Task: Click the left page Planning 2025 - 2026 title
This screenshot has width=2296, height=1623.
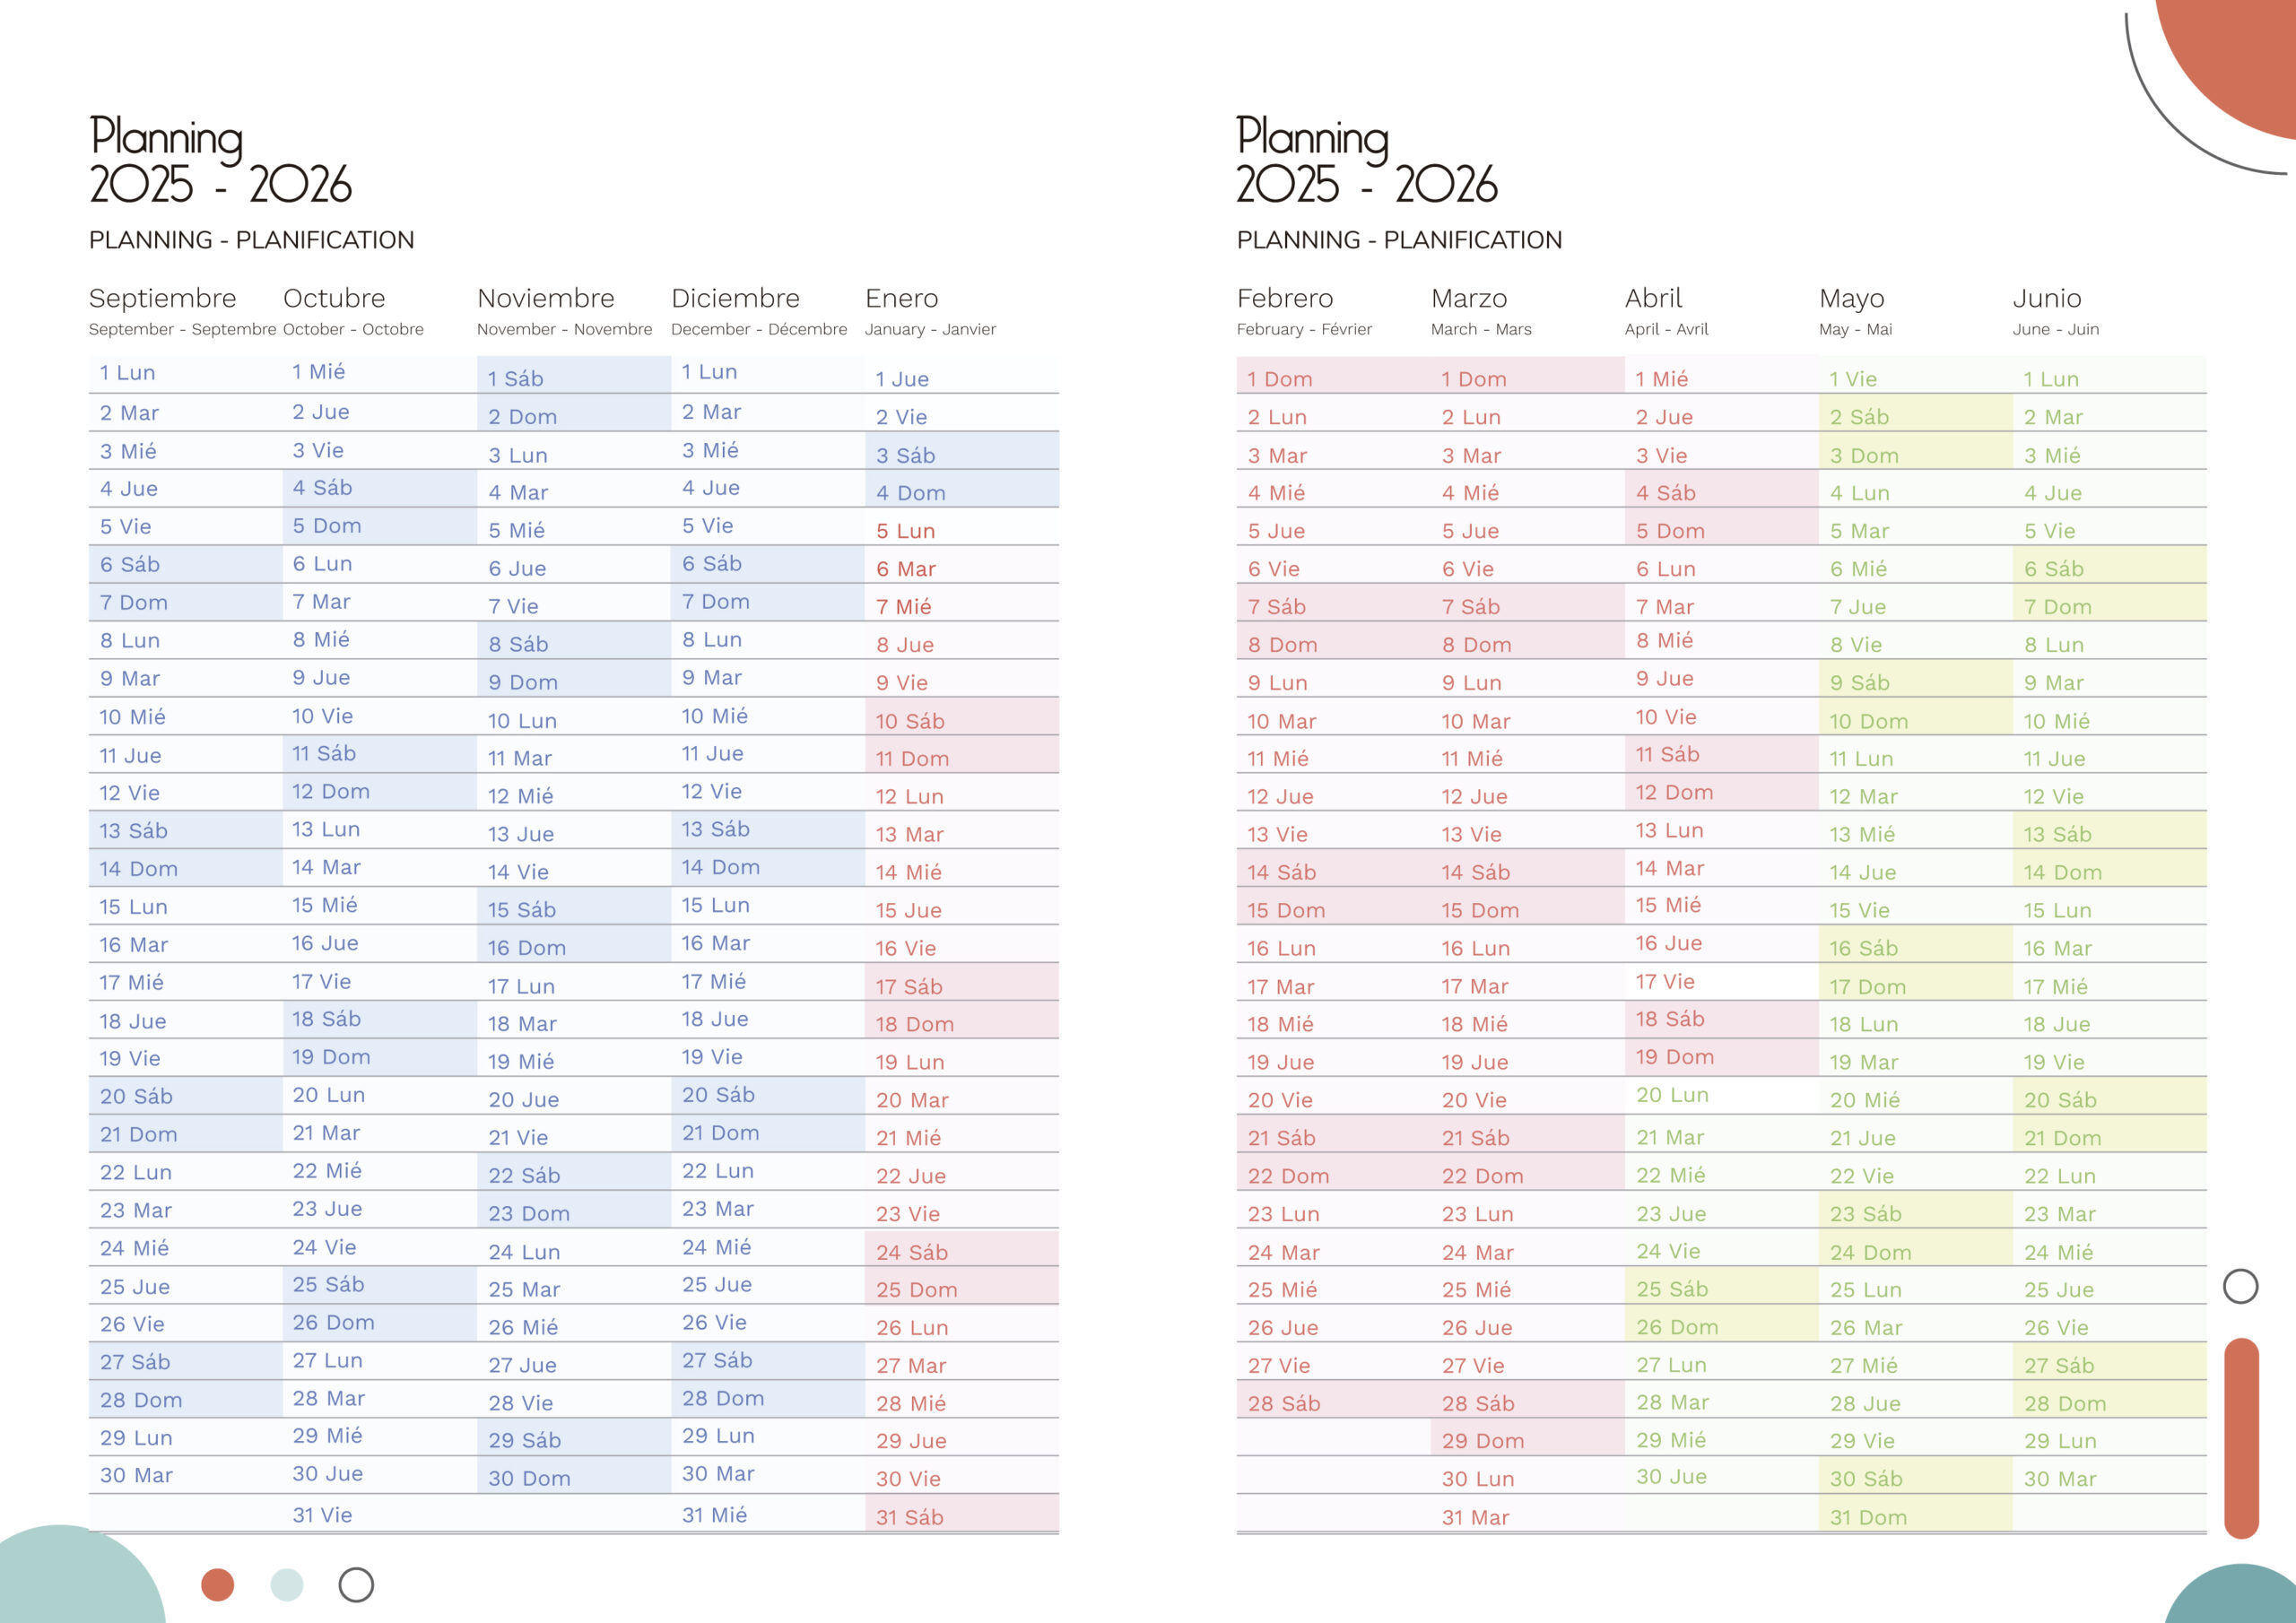Action: pos(220,160)
